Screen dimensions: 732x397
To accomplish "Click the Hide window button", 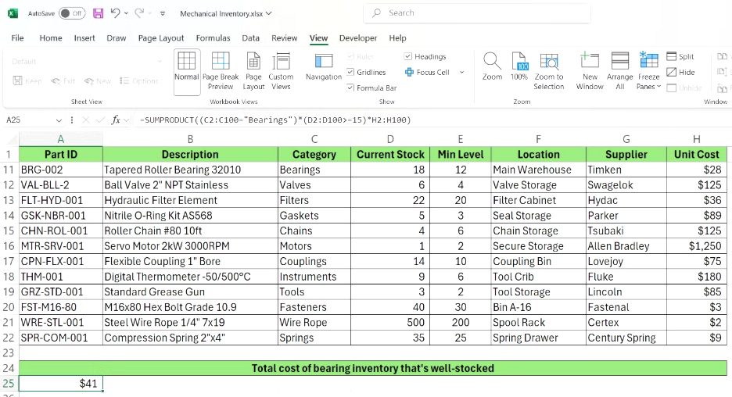I will (680, 73).
